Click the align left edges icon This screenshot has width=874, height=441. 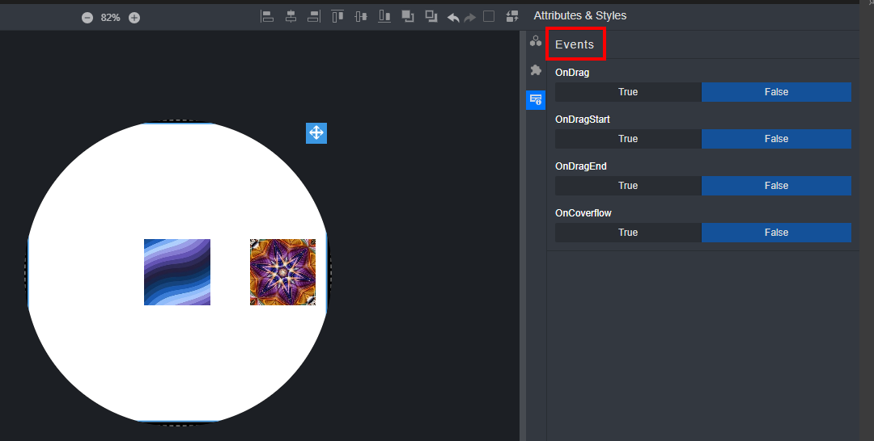[x=267, y=16]
